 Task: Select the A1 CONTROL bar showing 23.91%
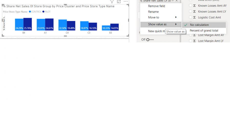(41, 25)
